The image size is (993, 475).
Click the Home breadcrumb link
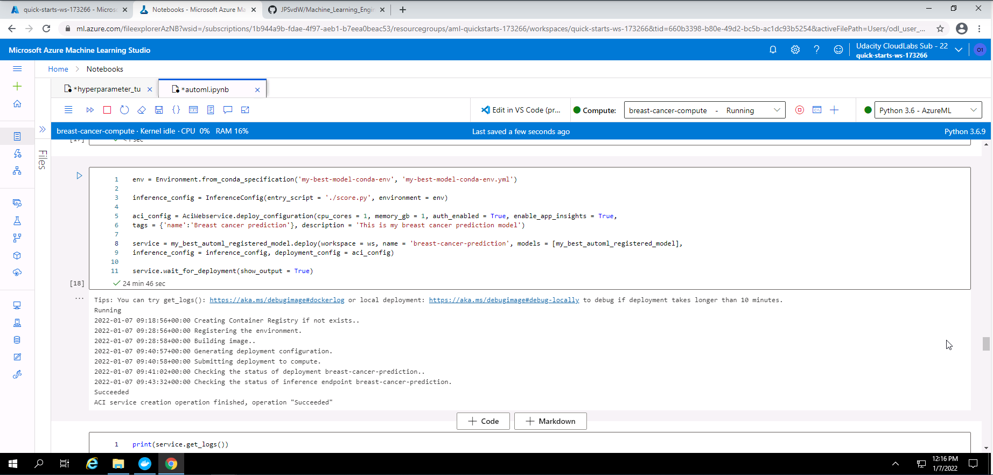(58, 69)
